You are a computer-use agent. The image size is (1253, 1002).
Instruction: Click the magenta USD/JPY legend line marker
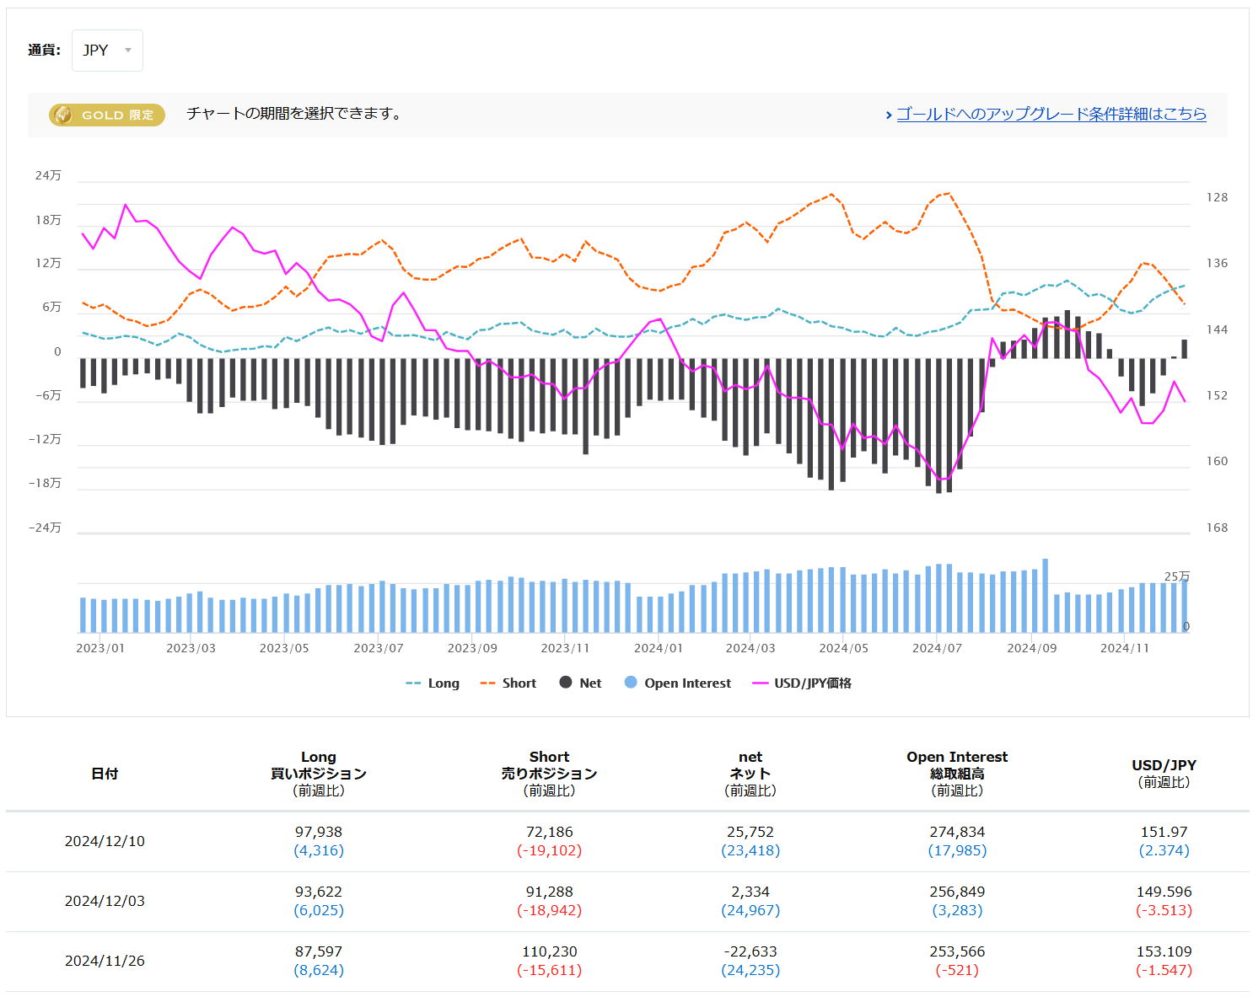click(x=761, y=683)
